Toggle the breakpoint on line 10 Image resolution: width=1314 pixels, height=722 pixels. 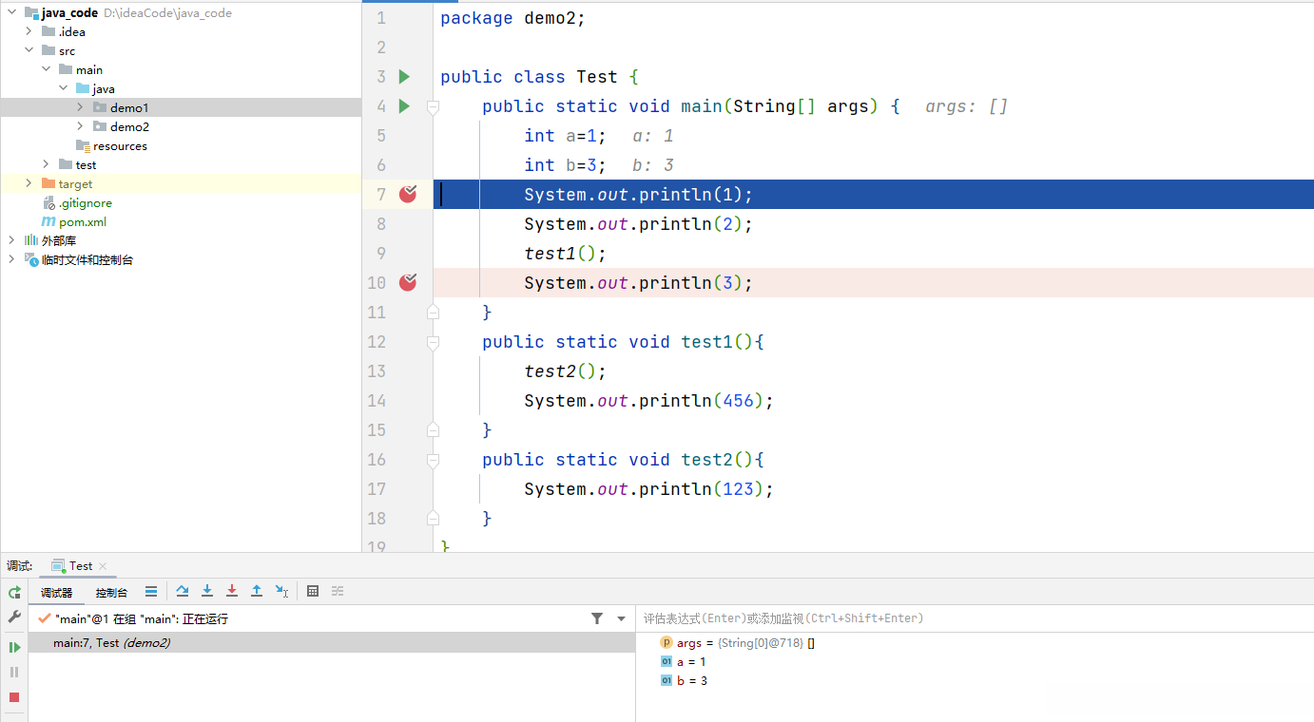(x=408, y=282)
